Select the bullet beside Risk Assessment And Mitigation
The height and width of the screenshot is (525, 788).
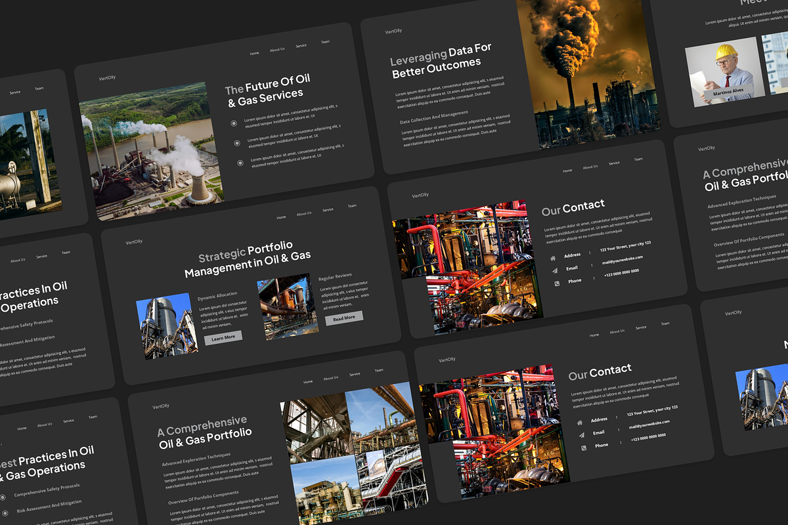pos(5,513)
